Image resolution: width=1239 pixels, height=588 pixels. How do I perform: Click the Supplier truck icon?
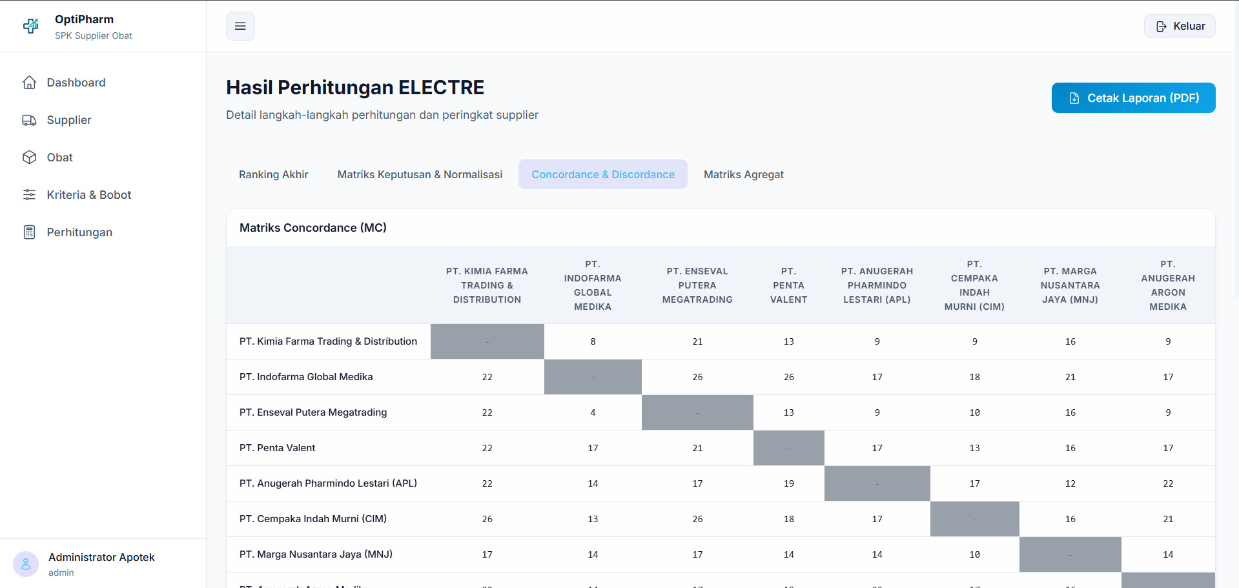29,120
